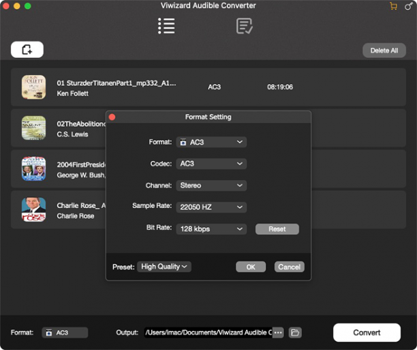Select the George W. Bush cover thumbnail
This screenshot has width=417, height=350.
(x=33, y=169)
